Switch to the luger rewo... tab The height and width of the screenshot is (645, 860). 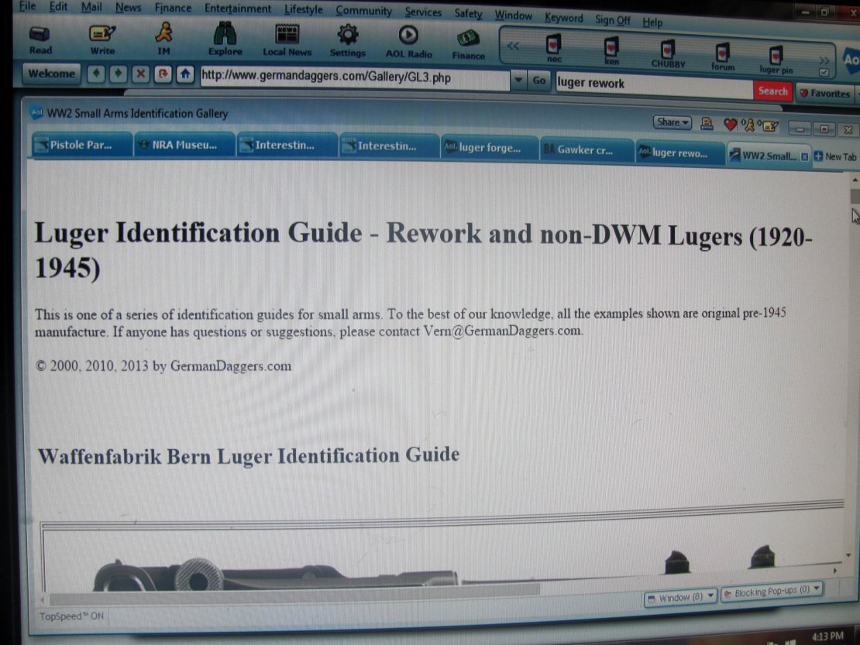(679, 153)
